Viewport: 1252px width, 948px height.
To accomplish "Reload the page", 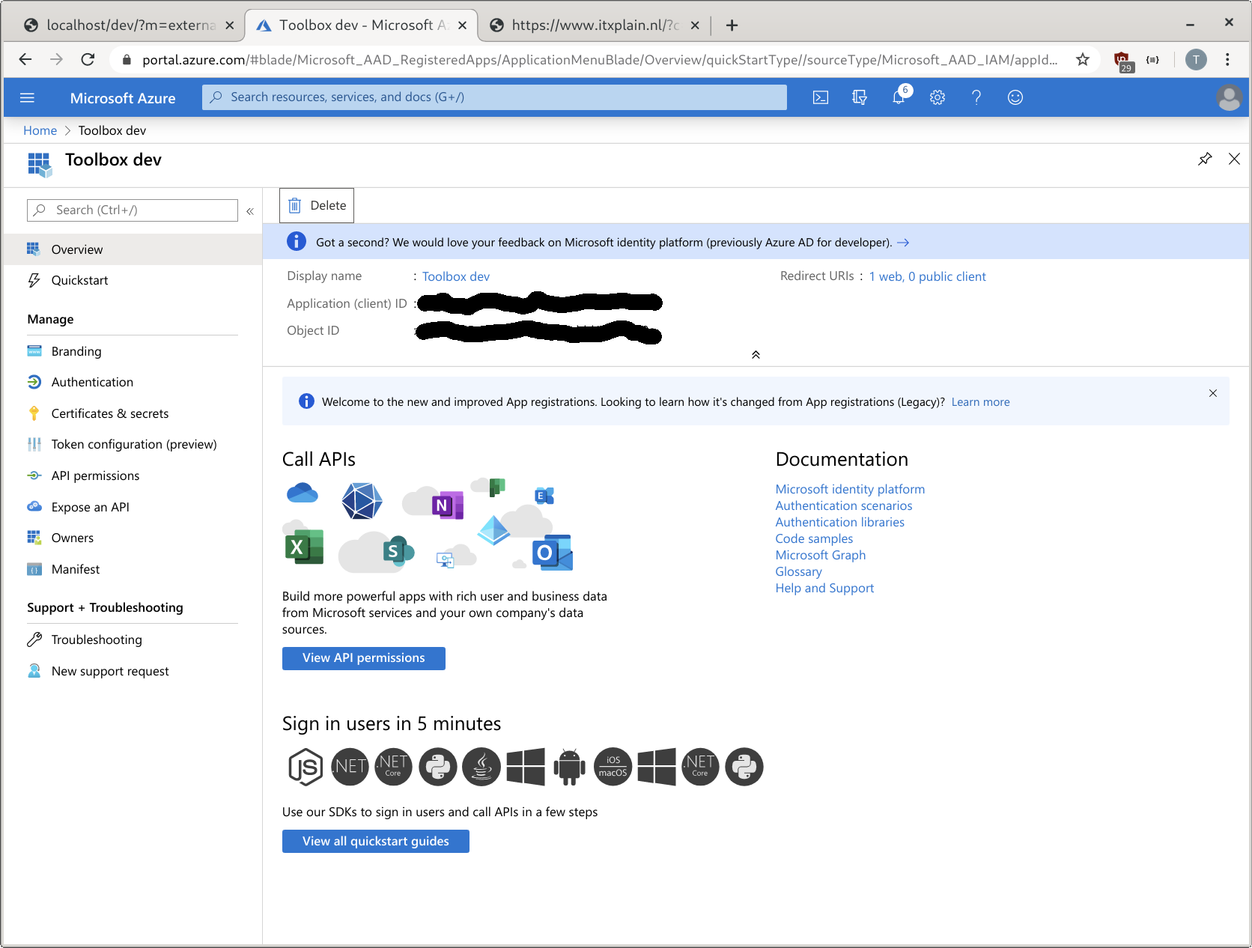I will pos(88,59).
